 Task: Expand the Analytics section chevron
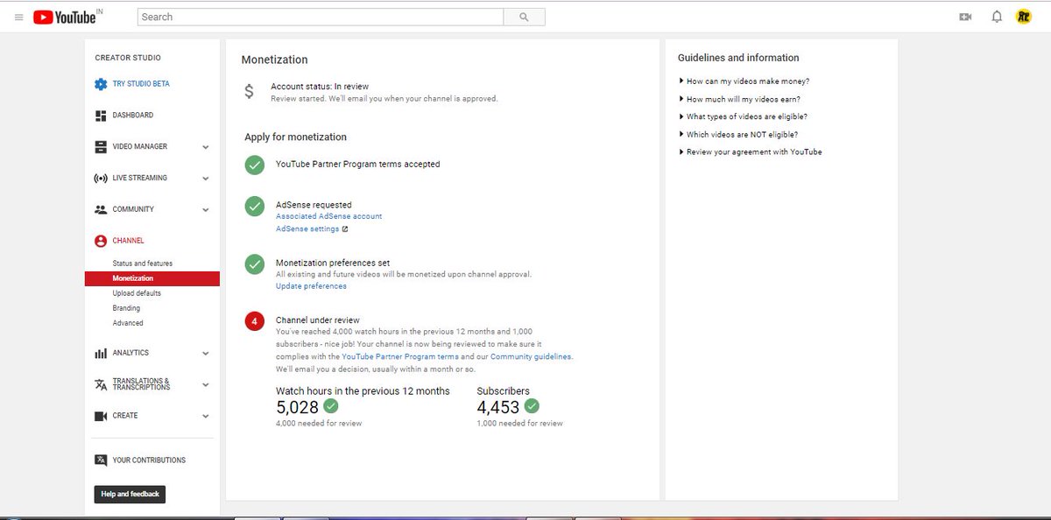206,355
